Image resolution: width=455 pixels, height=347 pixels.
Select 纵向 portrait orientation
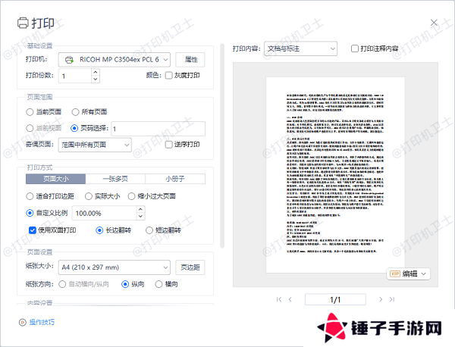coord(125,284)
